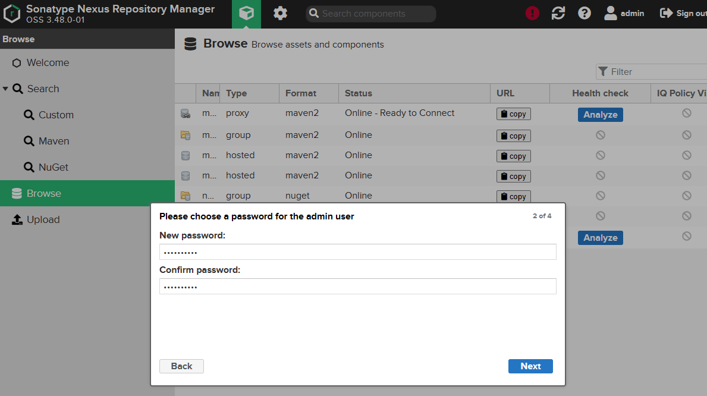Copy URL of the maven2 group repository
Image resolution: width=707 pixels, height=396 pixels.
[x=514, y=136]
